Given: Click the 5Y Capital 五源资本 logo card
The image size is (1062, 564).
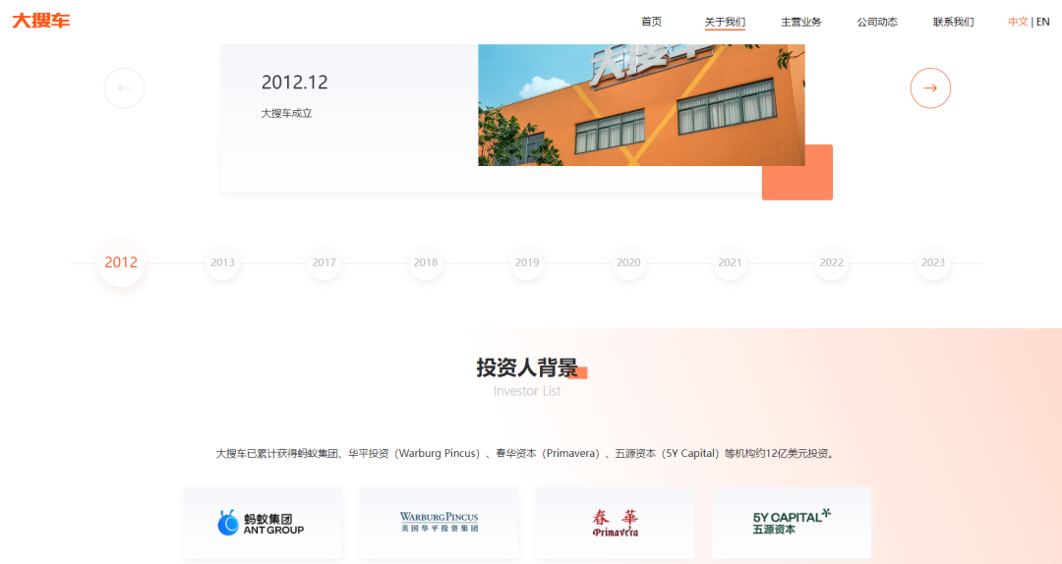Looking at the screenshot, I should pos(792,523).
